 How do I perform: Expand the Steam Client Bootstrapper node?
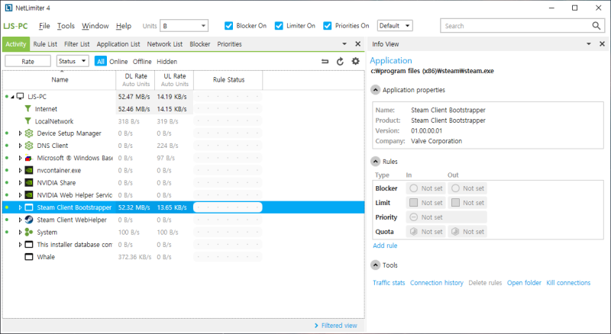coord(20,207)
